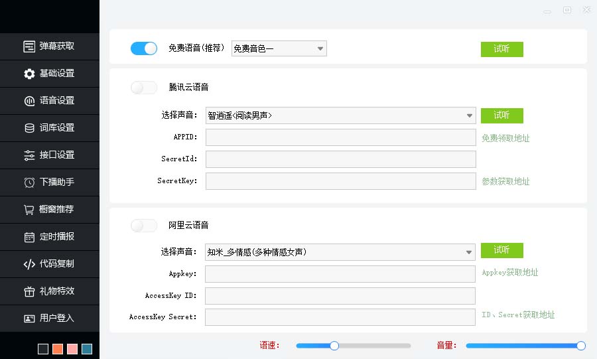
Task: Click the shopping cart icon for 橱窗推荐
Action: coord(29,210)
